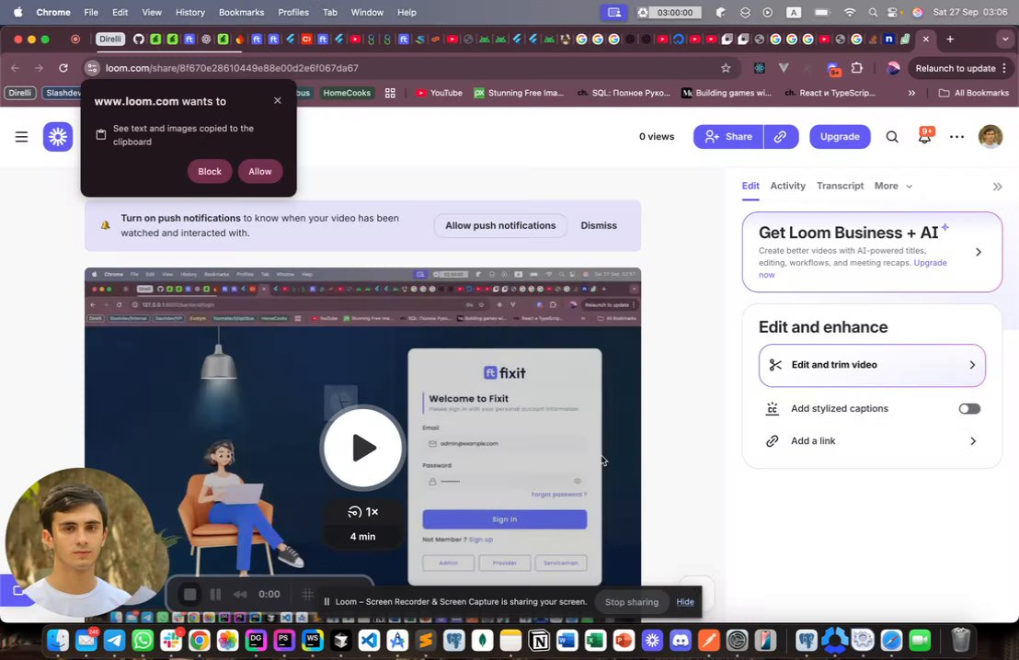
Task: Bookmark this page with the star icon
Action: point(726,68)
